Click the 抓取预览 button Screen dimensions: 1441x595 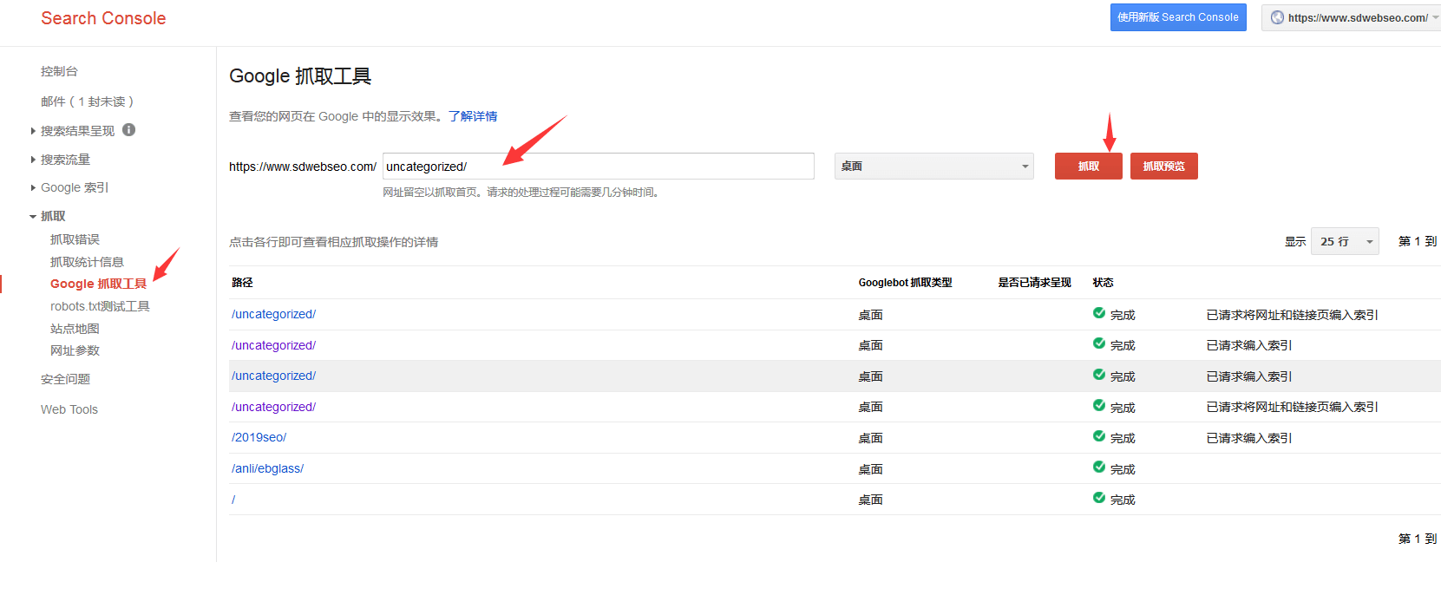[x=1164, y=166]
